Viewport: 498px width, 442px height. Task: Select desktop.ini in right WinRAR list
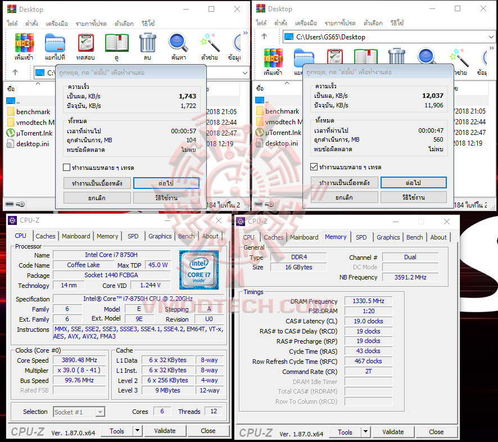tap(277, 143)
